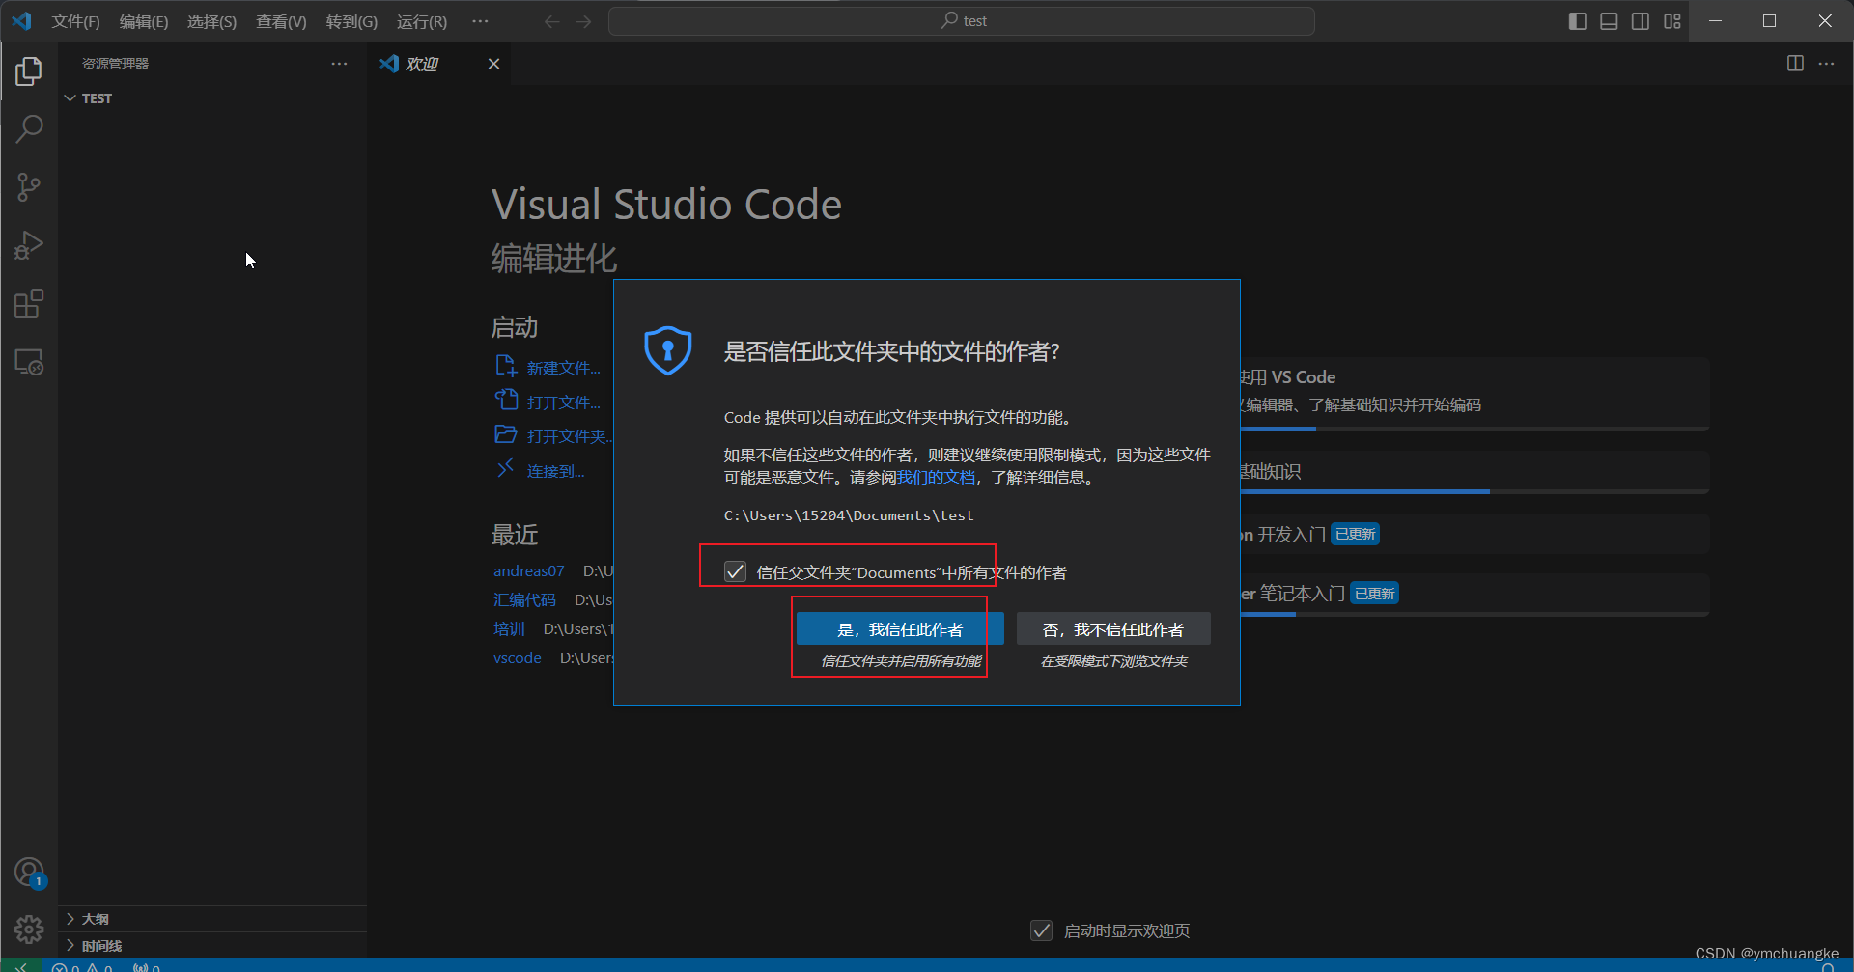Open the 笔记本入门 walkthrough card
This screenshot has width=1854, height=972.
pyautogui.click(x=1475, y=594)
